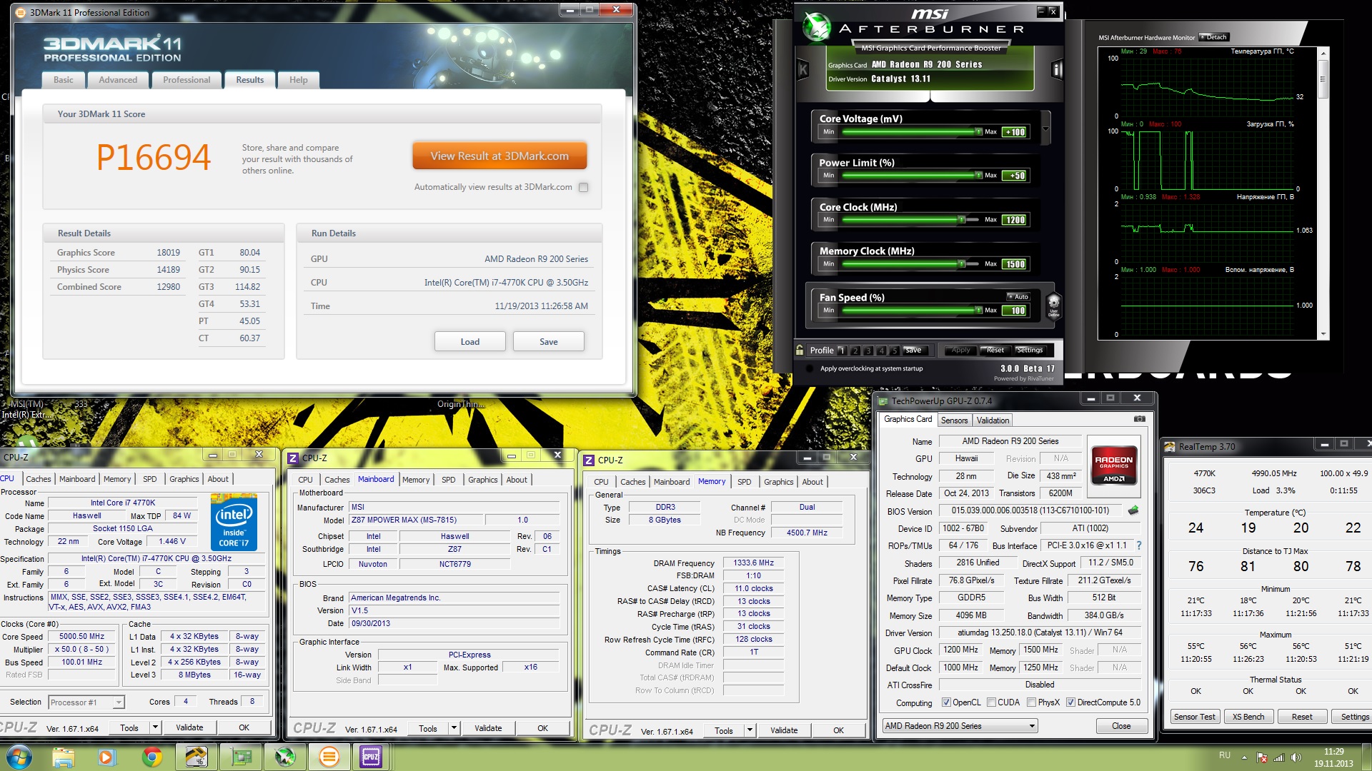Open Google Chrome from the taskbar

pos(151,757)
